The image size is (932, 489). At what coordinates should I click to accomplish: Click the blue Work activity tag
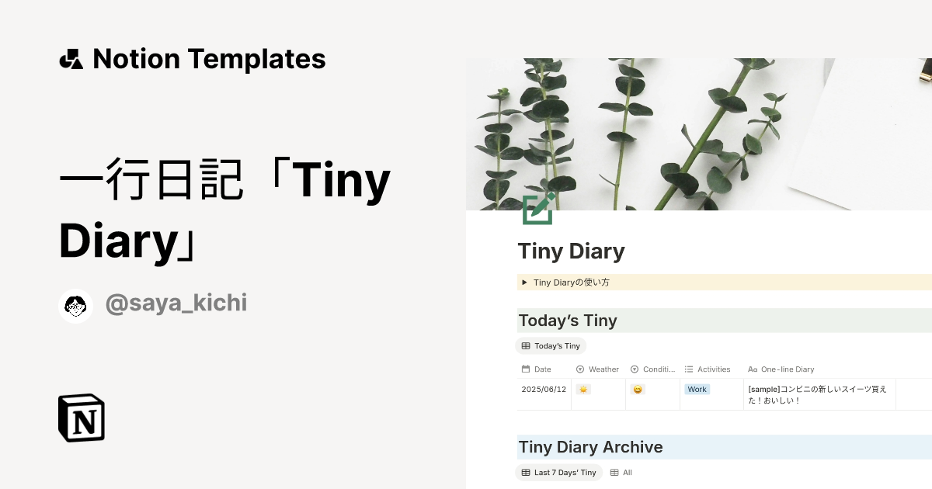pyautogui.click(x=697, y=390)
